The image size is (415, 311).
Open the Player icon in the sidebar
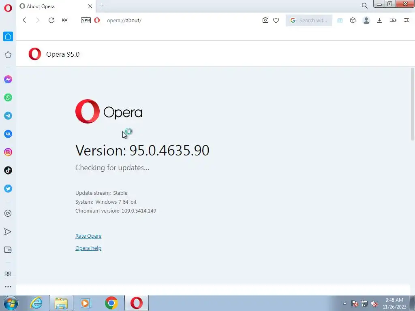(8, 213)
